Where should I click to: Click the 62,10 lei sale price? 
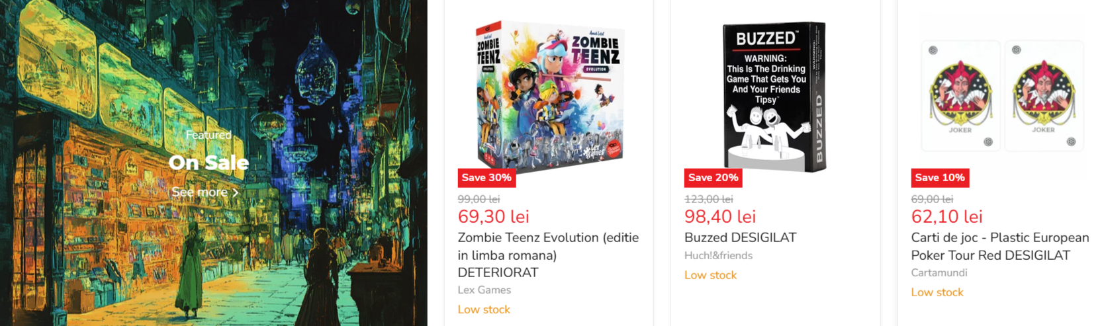click(x=946, y=216)
